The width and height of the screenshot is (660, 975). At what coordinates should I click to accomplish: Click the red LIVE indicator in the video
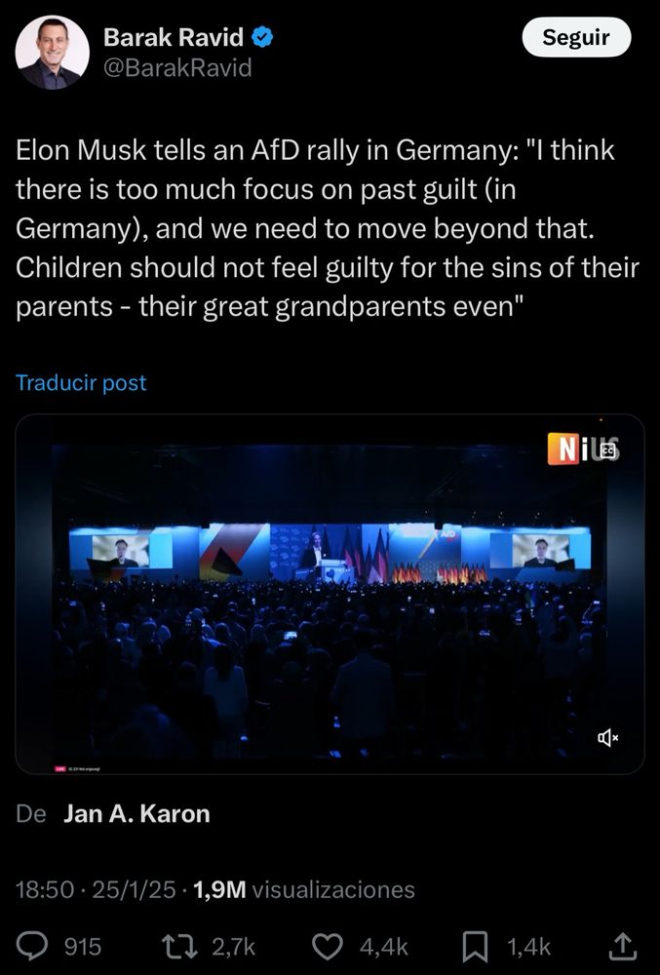(60, 769)
